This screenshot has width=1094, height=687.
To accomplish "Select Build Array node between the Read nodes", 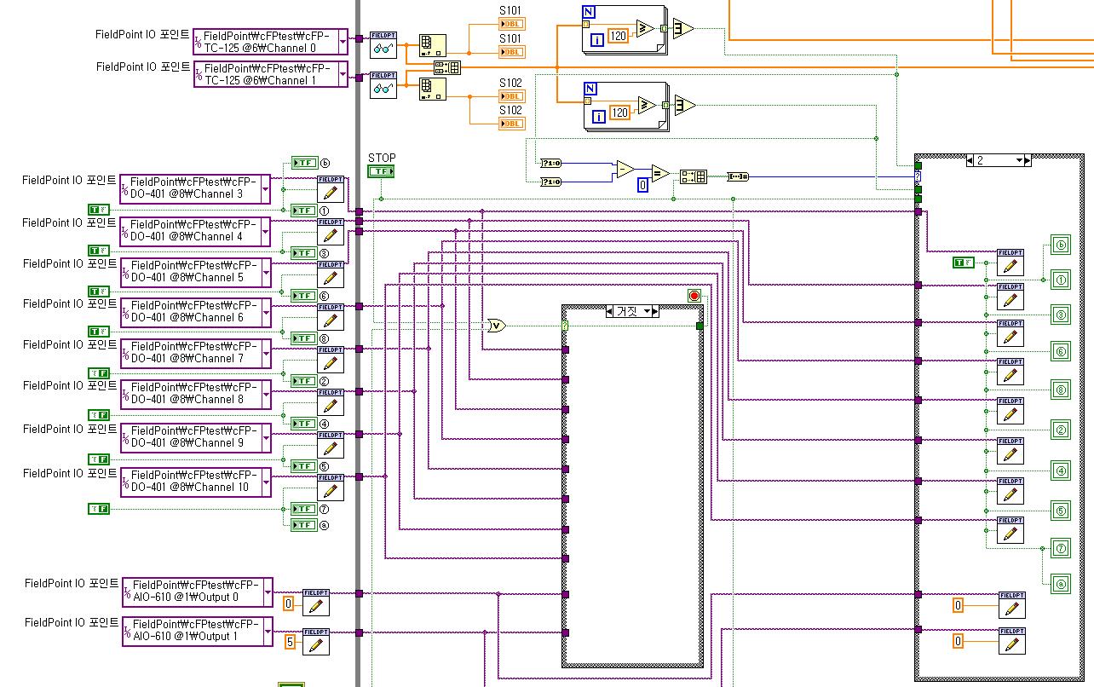I will coord(447,67).
